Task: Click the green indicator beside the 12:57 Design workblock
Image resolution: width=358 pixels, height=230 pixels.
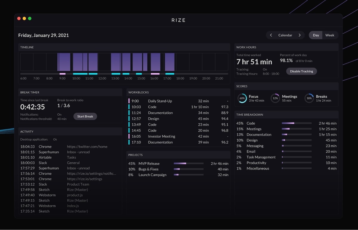Action: (129, 119)
